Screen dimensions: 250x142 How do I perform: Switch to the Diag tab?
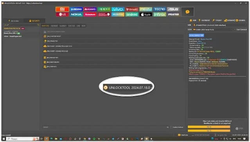[78, 26]
